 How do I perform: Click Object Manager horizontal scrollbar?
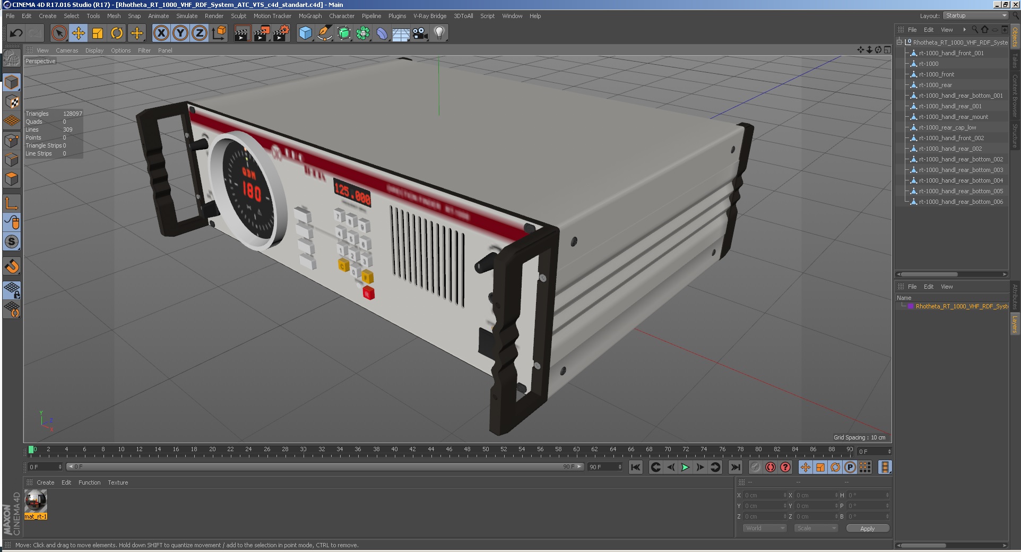[930, 274]
